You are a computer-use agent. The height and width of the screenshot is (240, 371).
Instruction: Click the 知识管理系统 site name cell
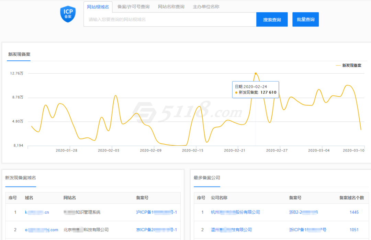click(82, 212)
